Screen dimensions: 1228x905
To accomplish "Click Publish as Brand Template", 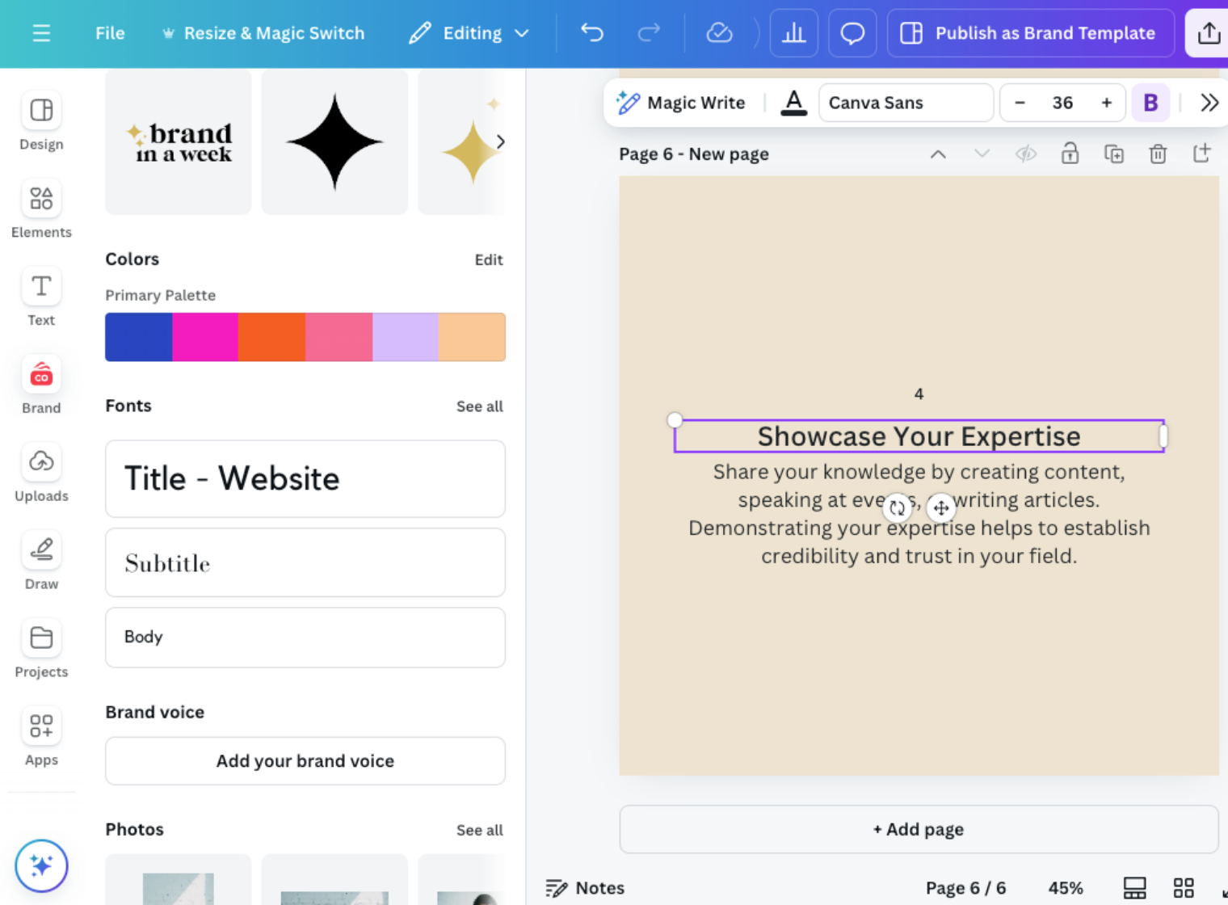I will click(x=1031, y=33).
